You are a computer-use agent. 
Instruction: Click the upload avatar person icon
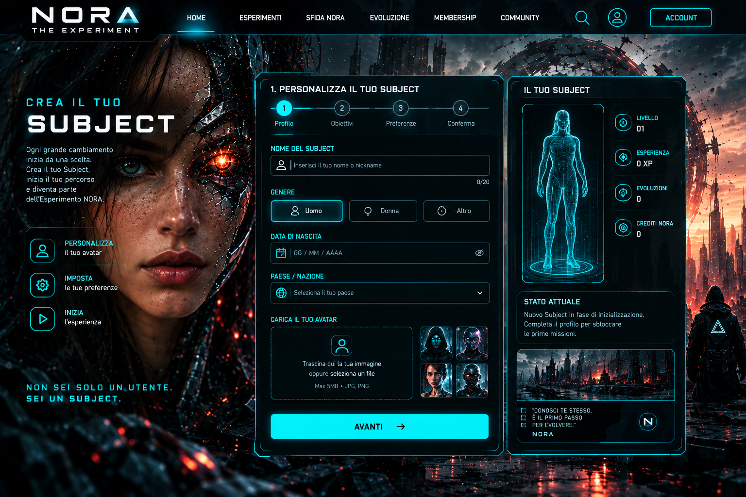point(341,346)
